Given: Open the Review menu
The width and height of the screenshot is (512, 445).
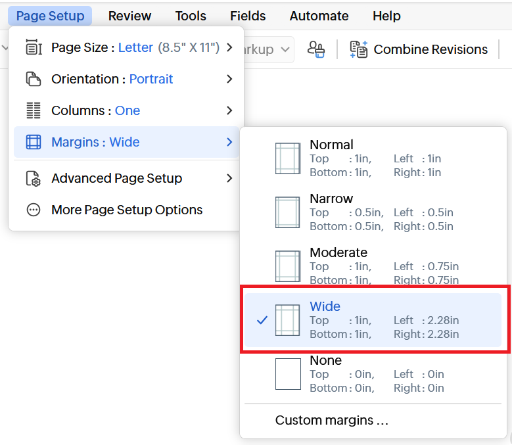Looking at the screenshot, I should (129, 16).
